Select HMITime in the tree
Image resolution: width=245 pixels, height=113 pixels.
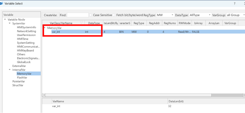tap(23, 39)
